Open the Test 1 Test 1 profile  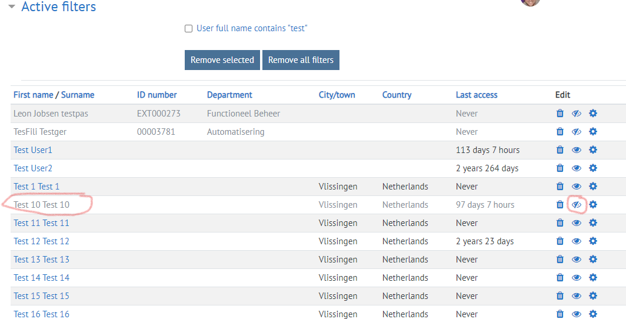[36, 187]
